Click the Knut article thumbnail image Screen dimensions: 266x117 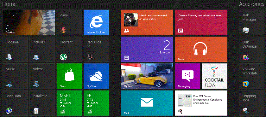pos(185,101)
